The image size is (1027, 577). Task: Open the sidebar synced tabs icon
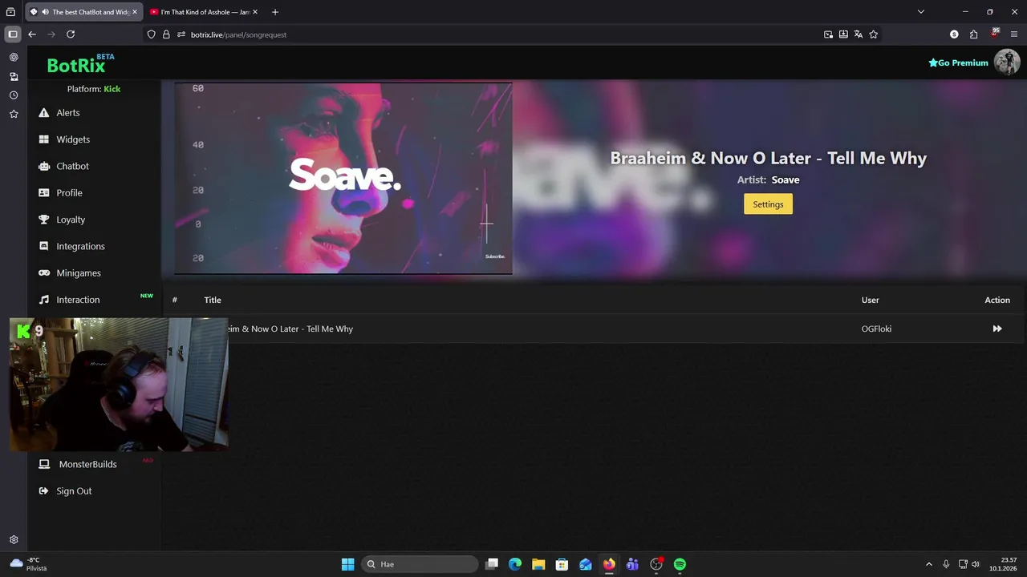[14, 77]
